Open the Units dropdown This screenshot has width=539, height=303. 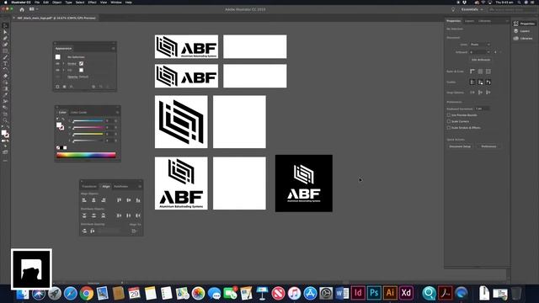pyautogui.click(x=480, y=45)
